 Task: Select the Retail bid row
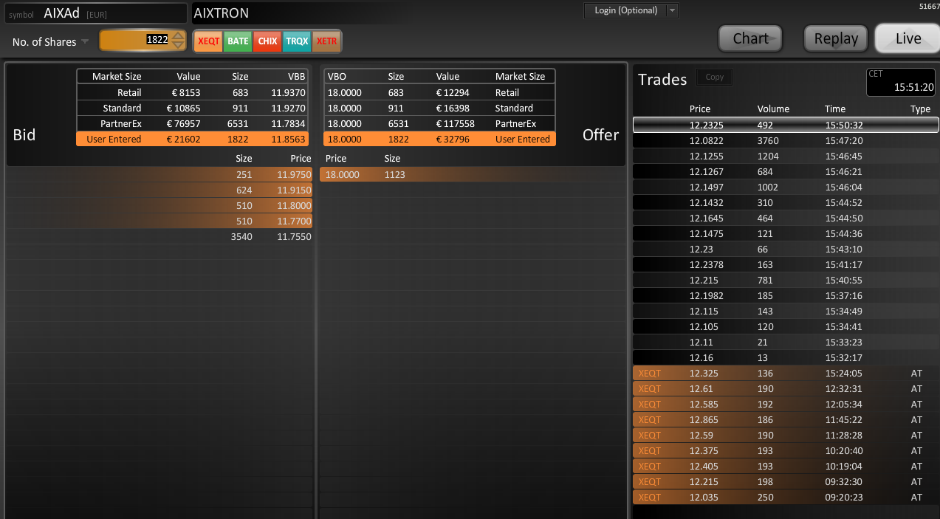(192, 92)
